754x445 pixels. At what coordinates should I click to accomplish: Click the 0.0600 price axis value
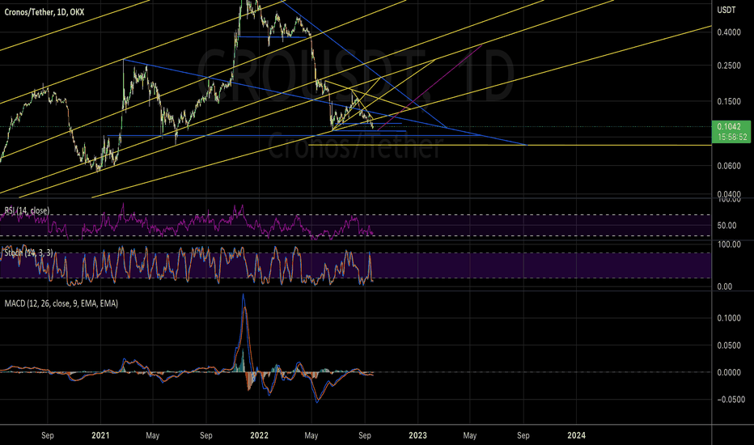[x=729, y=166]
